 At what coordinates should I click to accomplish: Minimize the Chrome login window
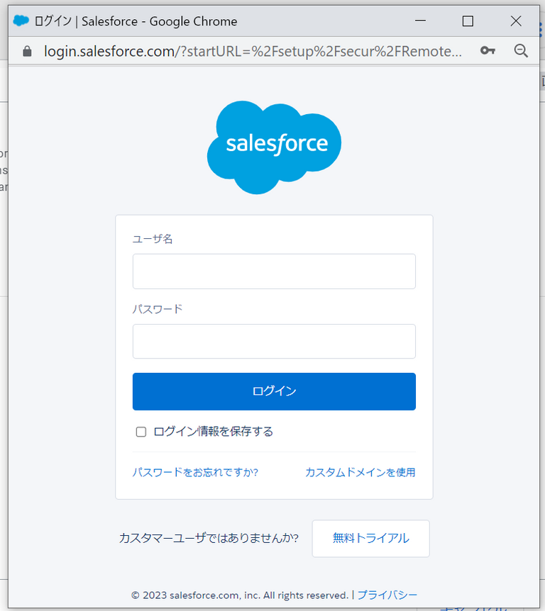[x=420, y=21]
